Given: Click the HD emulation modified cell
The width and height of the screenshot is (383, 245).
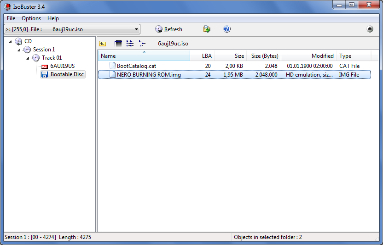Looking at the screenshot, I should point(309,75).
